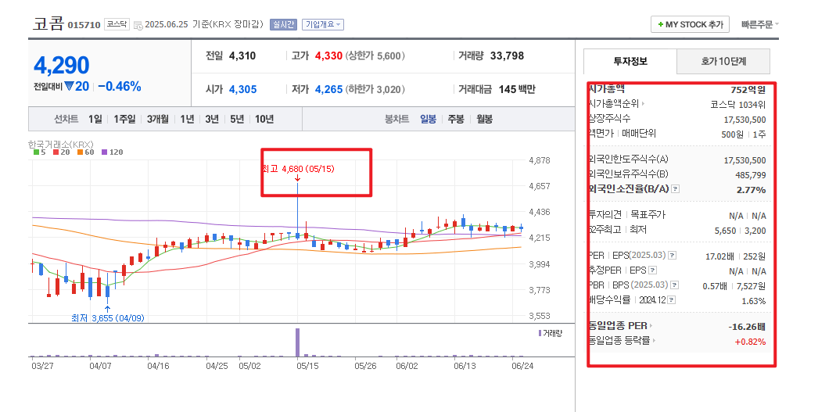The height and width of the screenshot is (412, 836).
Task: Click the 거래량 value 33,798
Action: tap(507, 56)
